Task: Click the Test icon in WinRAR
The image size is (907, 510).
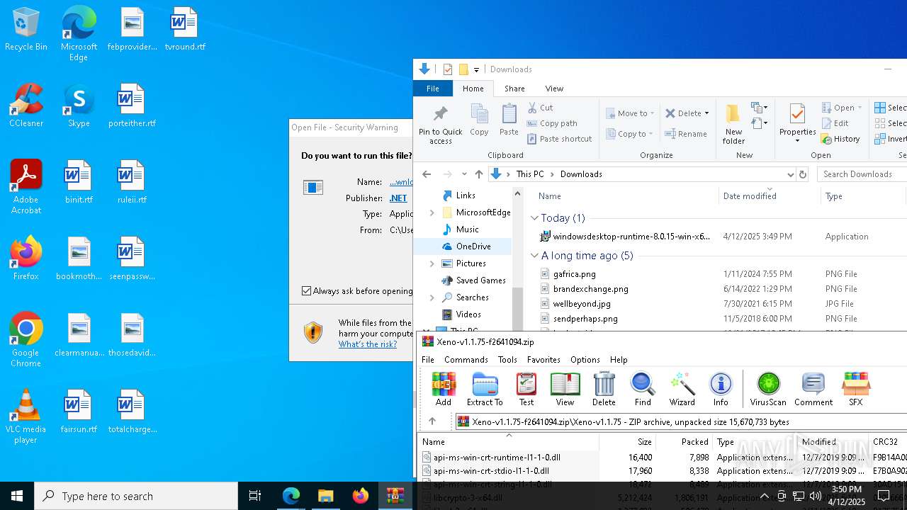Action: pyautogui.click(x=526, y=389)
